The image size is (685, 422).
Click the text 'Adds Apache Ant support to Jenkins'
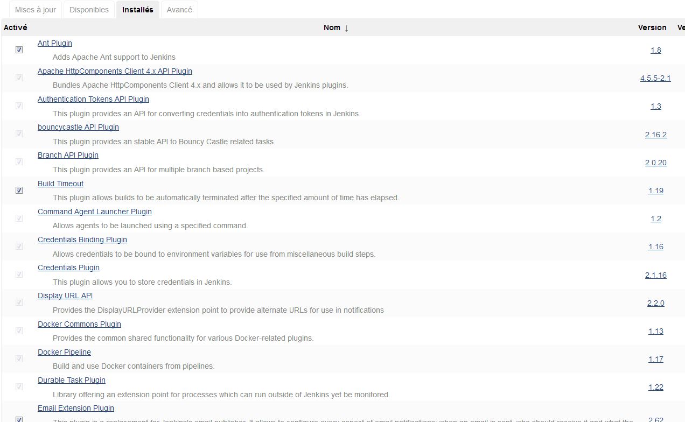click(114, 57)
